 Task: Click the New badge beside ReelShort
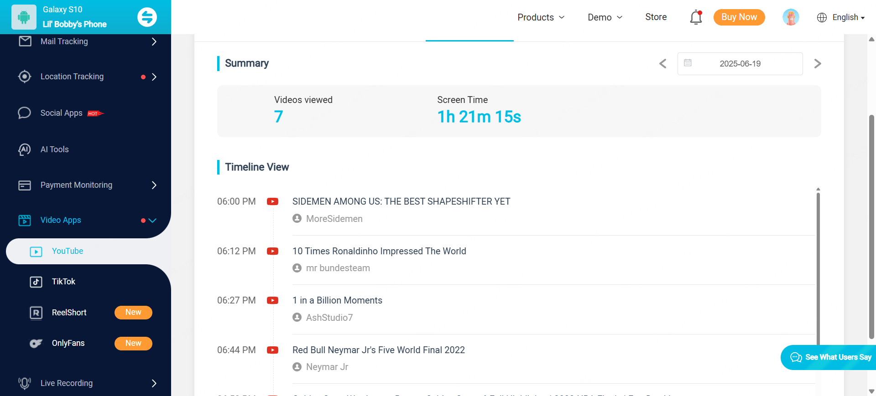[133, 313]
